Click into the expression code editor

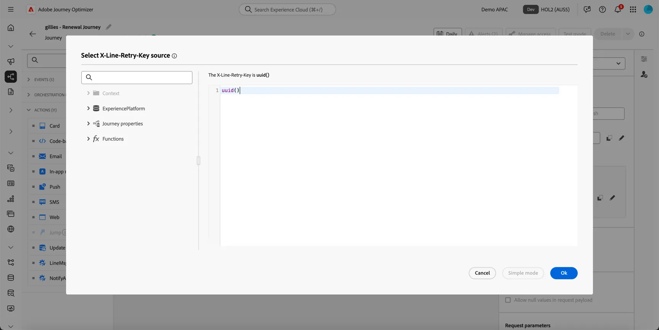click(x=398, y=166)
